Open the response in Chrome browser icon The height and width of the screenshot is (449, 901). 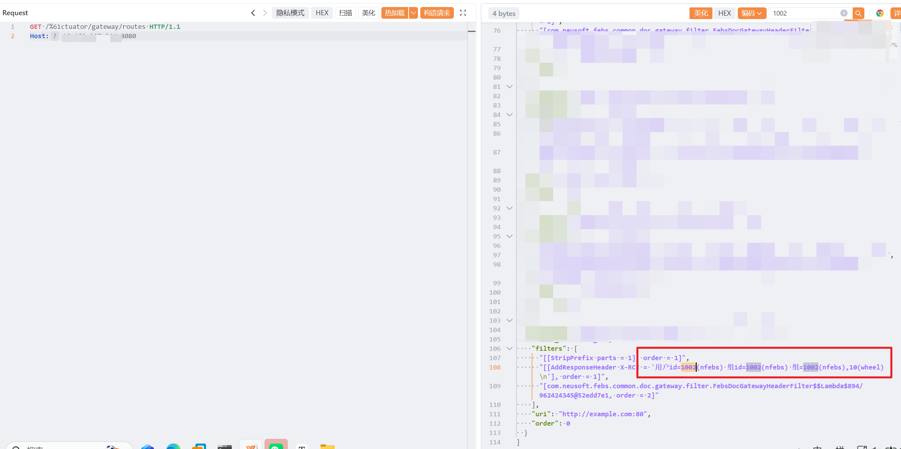pos(880,13)
